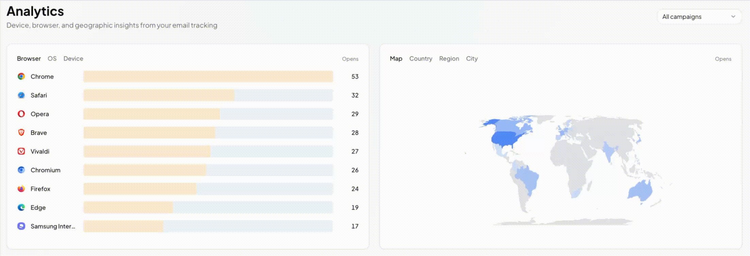Viewport: 750px width, 256px height.
Task: Select the City tab
Action: [x=472, y=58]
